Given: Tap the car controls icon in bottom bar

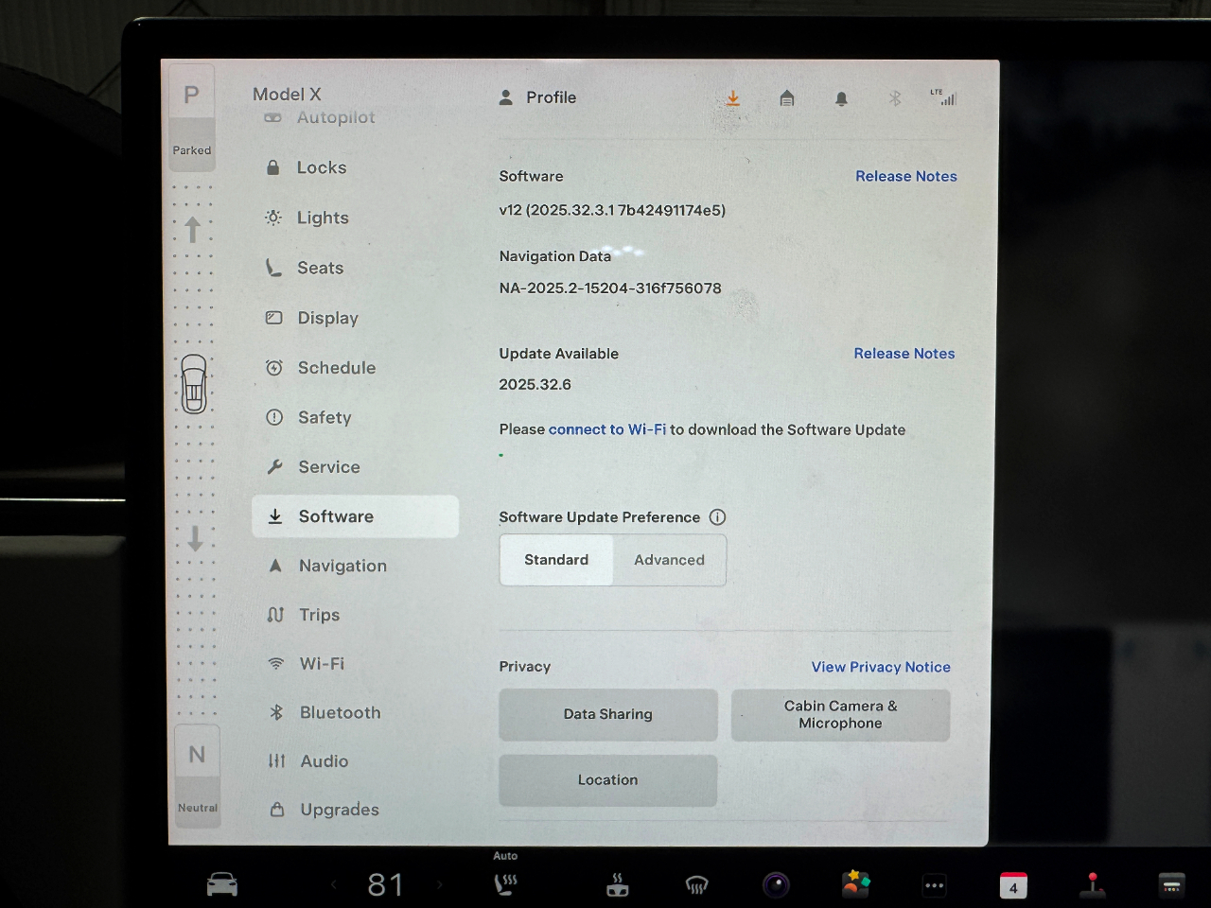Looking at the screenshot, I should [222, 885].
